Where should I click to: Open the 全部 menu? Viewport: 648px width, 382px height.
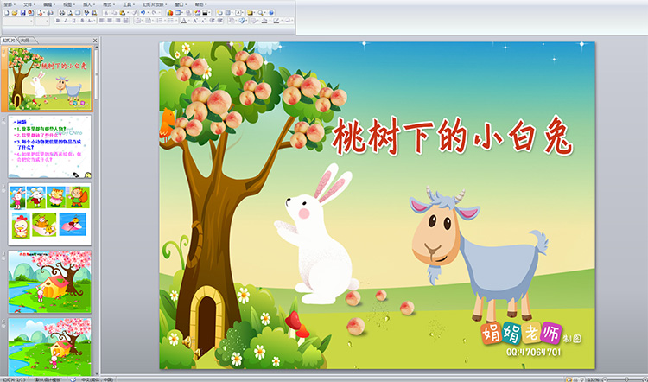[x=8, y=4]
